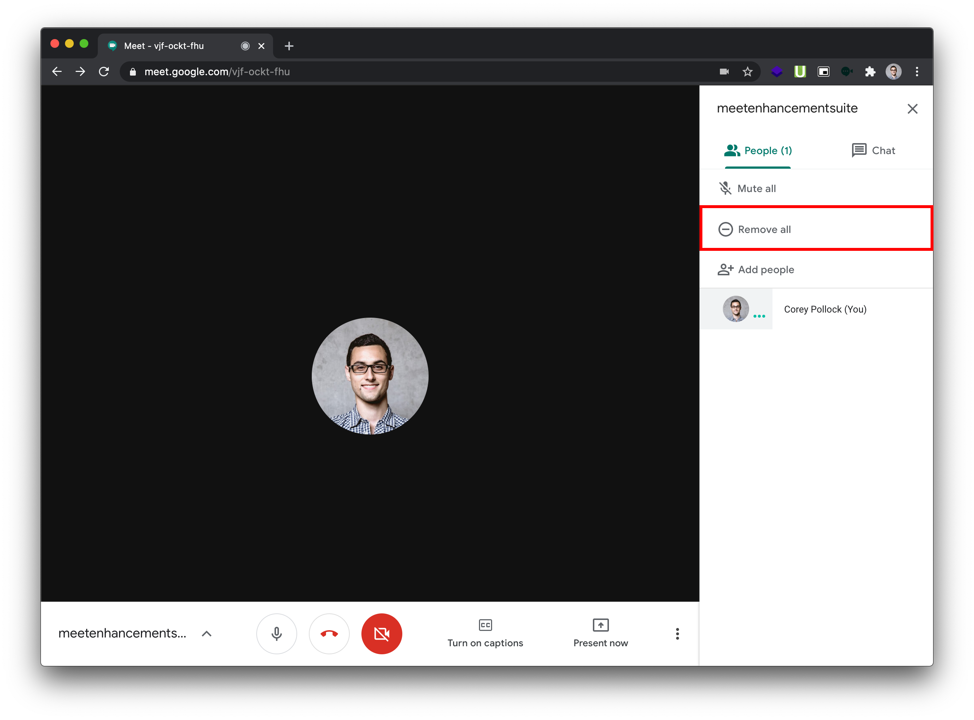Open the green U extension icon

pyautogui.click(x=800, y=72)
